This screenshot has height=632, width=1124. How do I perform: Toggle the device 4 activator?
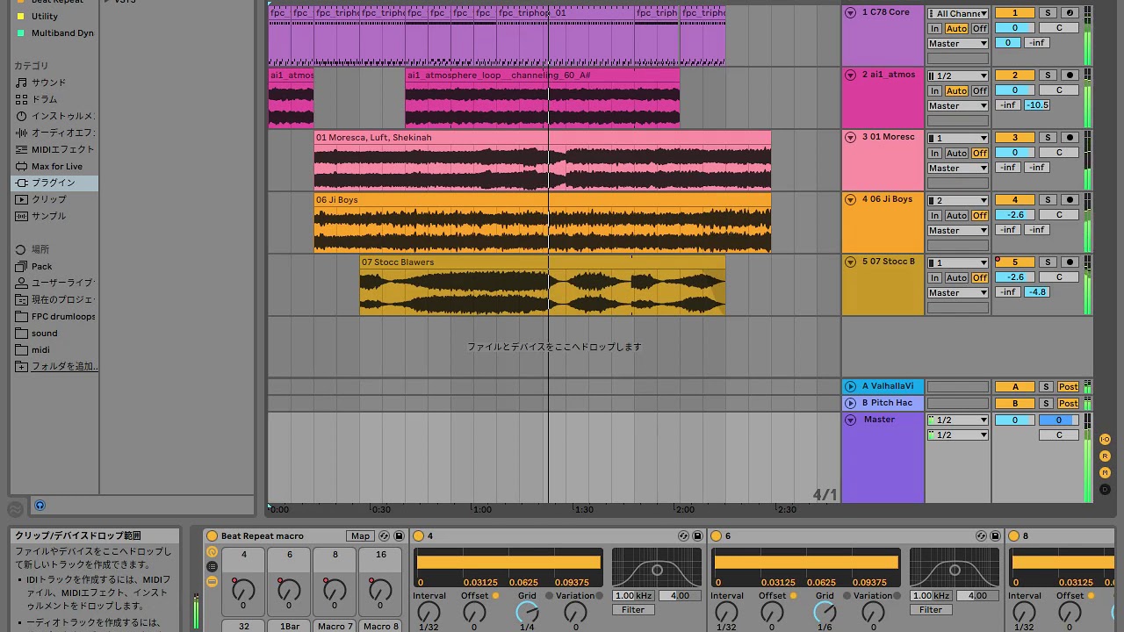coord(419,536)
